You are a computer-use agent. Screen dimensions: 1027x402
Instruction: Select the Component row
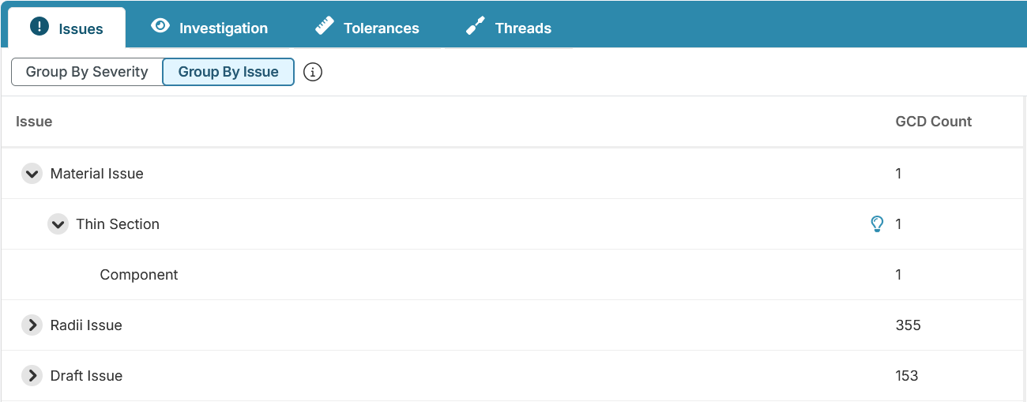click(x=139, y=275)
